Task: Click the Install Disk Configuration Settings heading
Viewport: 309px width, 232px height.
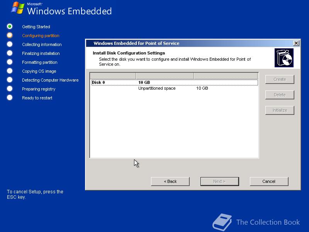Action: (129, 53)
